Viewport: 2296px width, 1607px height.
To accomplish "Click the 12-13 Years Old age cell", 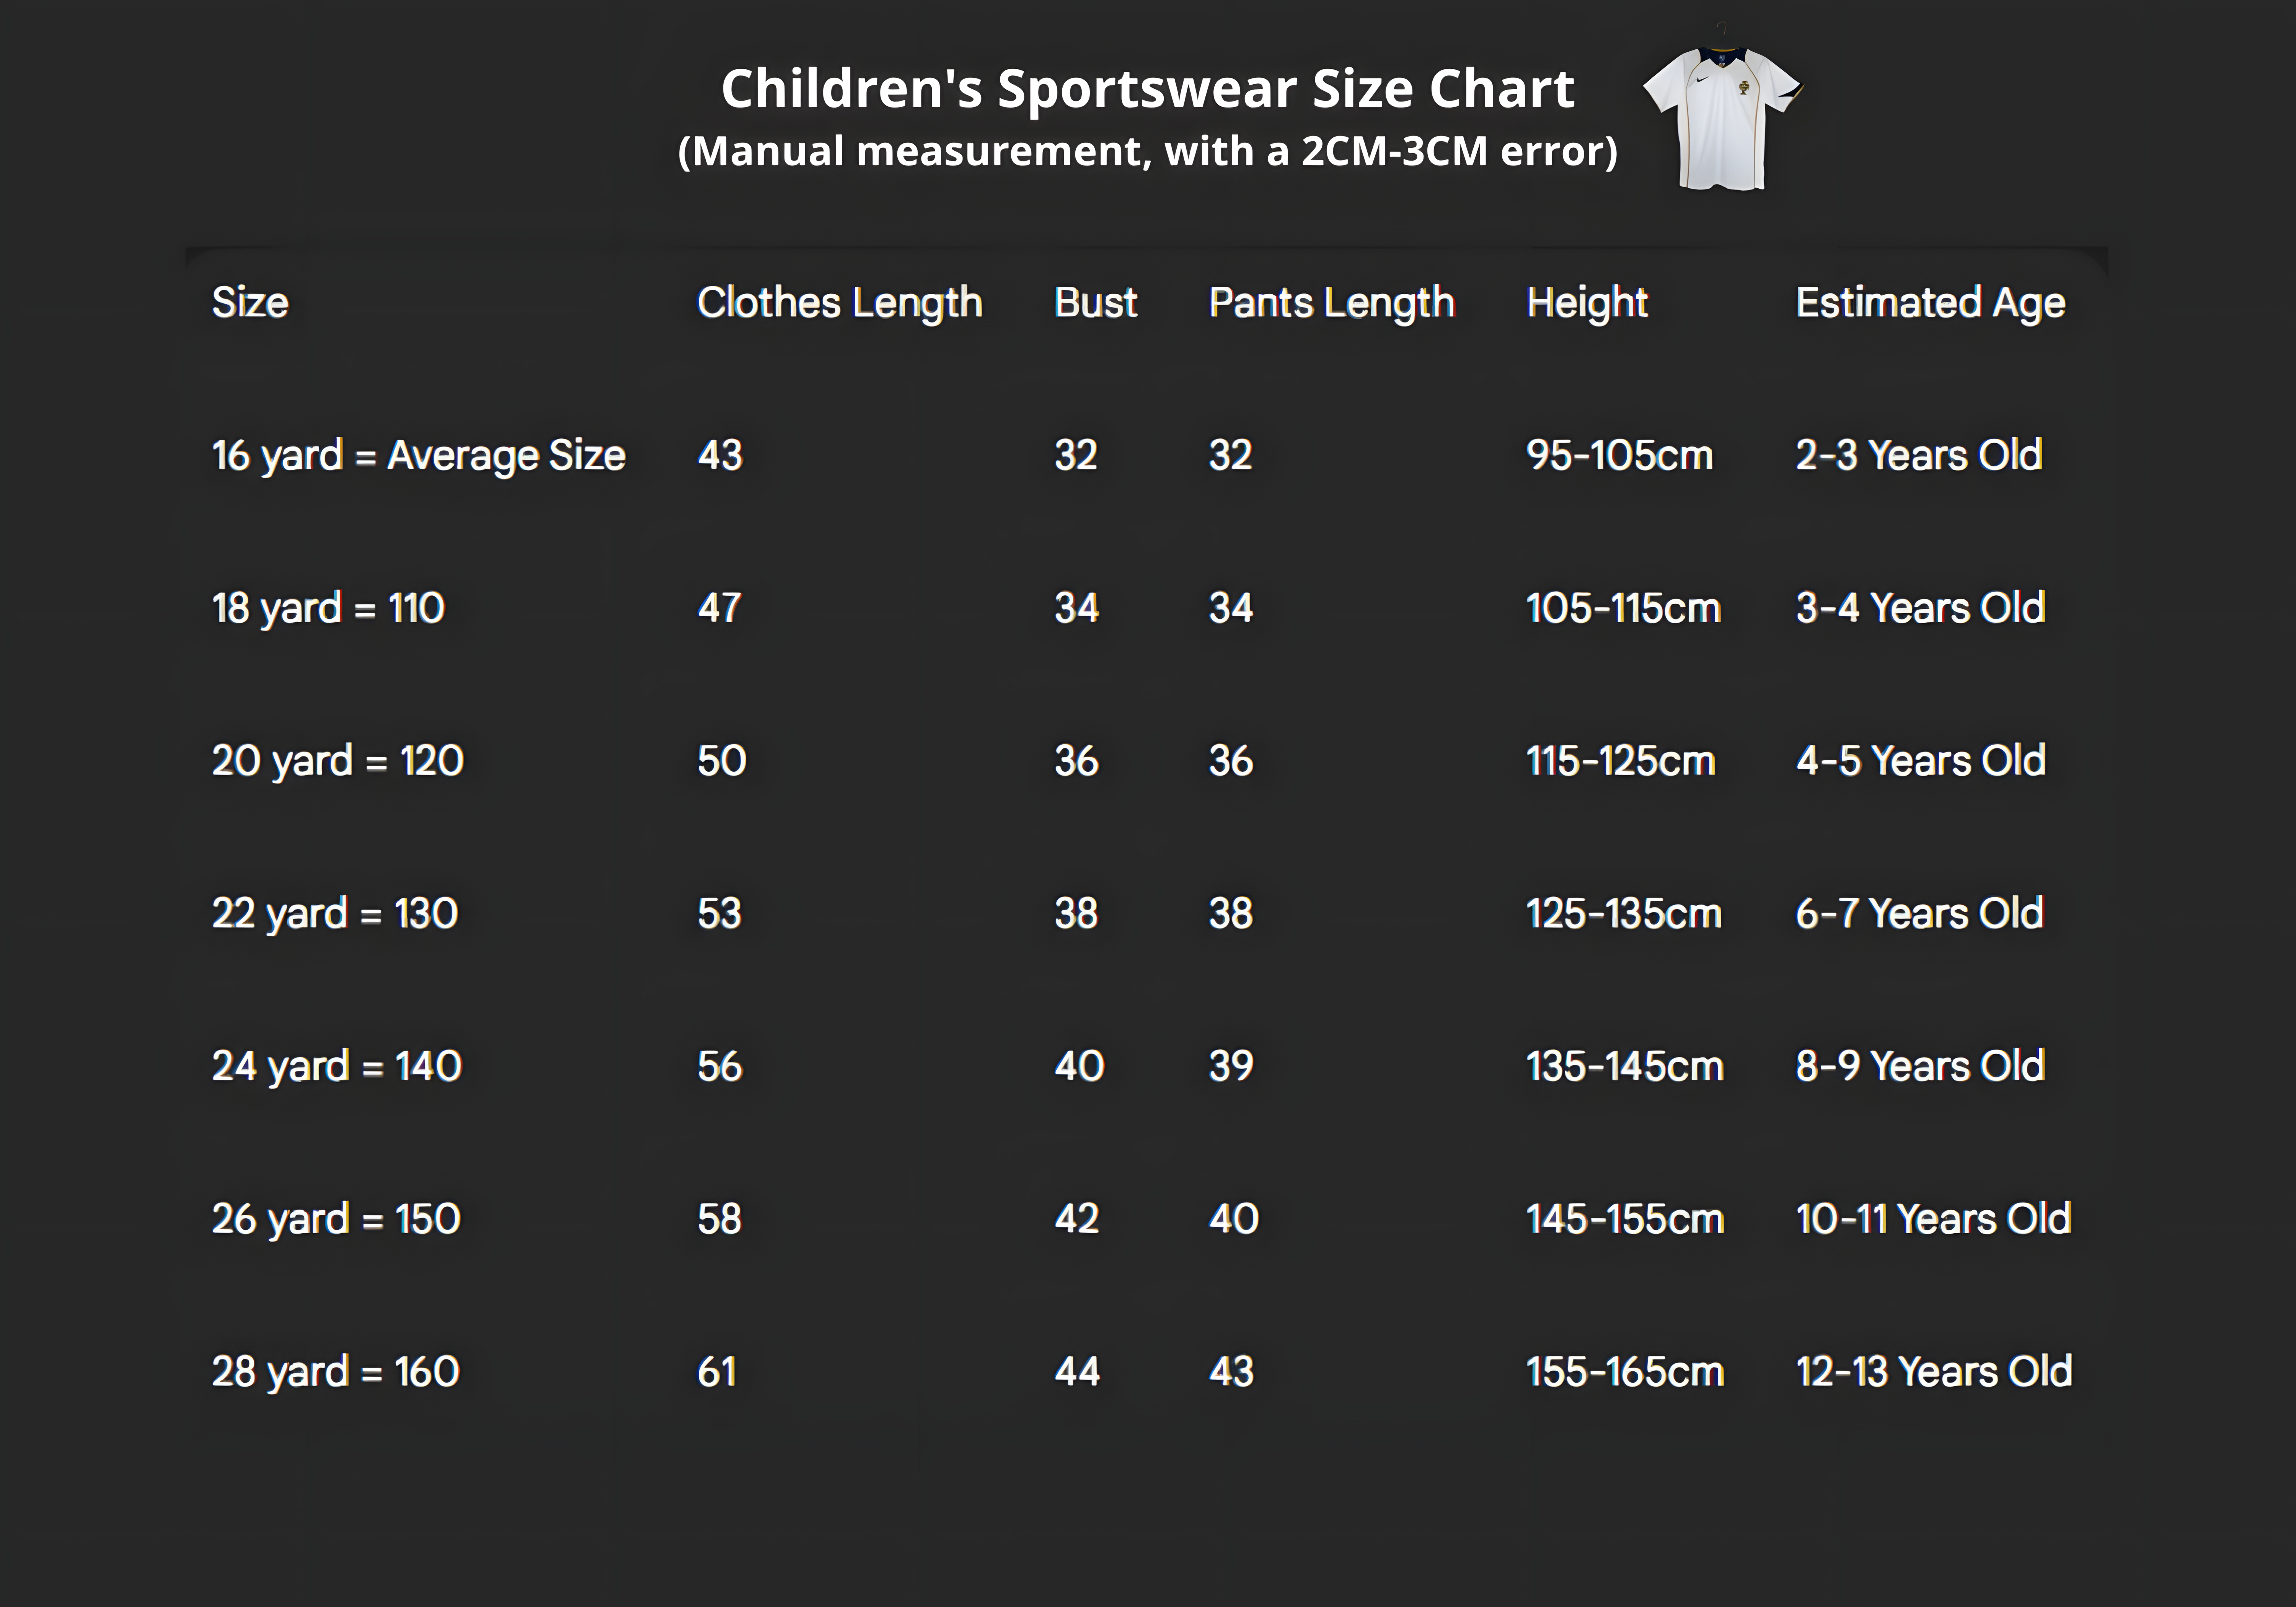I will pyautogui.click(x=1933, y=1371).
